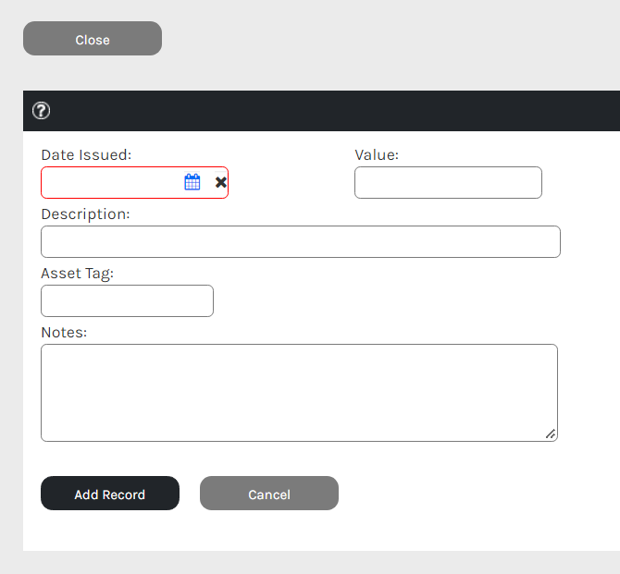
Task: Click inside the Notes text area
Action: tap(299, 393)
